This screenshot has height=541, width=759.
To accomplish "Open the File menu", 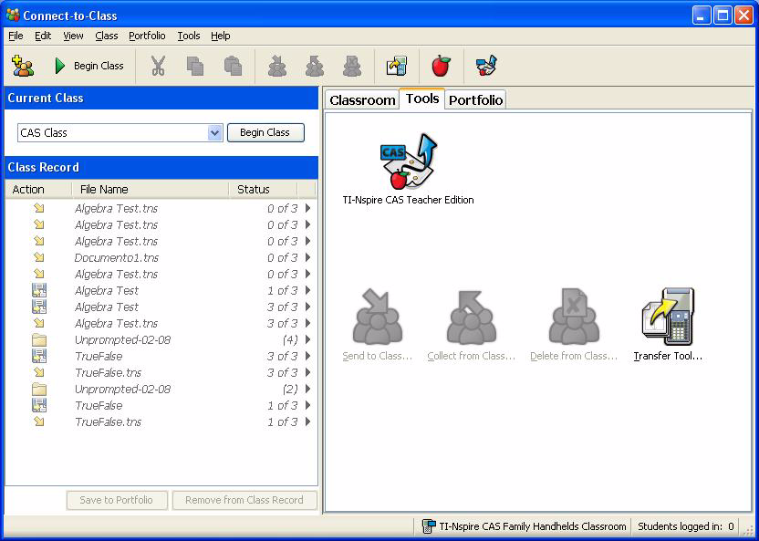I will [16, 36].
